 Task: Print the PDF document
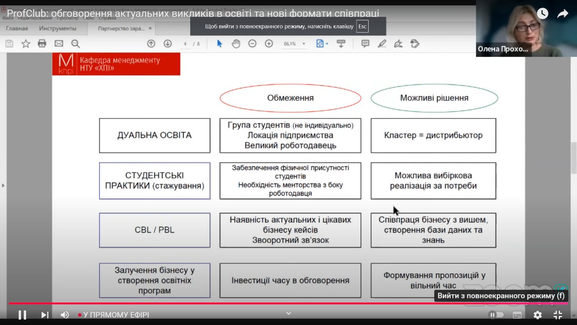[42, 44]
